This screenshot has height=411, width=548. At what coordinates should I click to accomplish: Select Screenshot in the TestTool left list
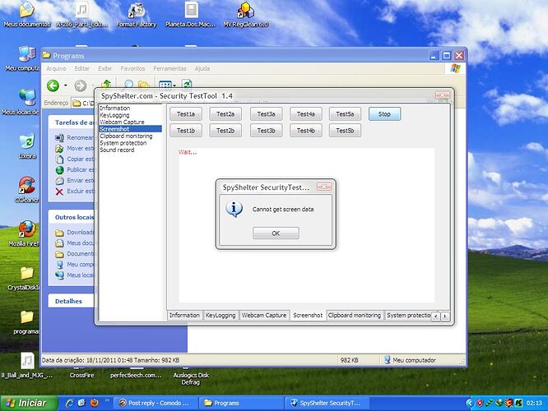(x=130, y=129)
